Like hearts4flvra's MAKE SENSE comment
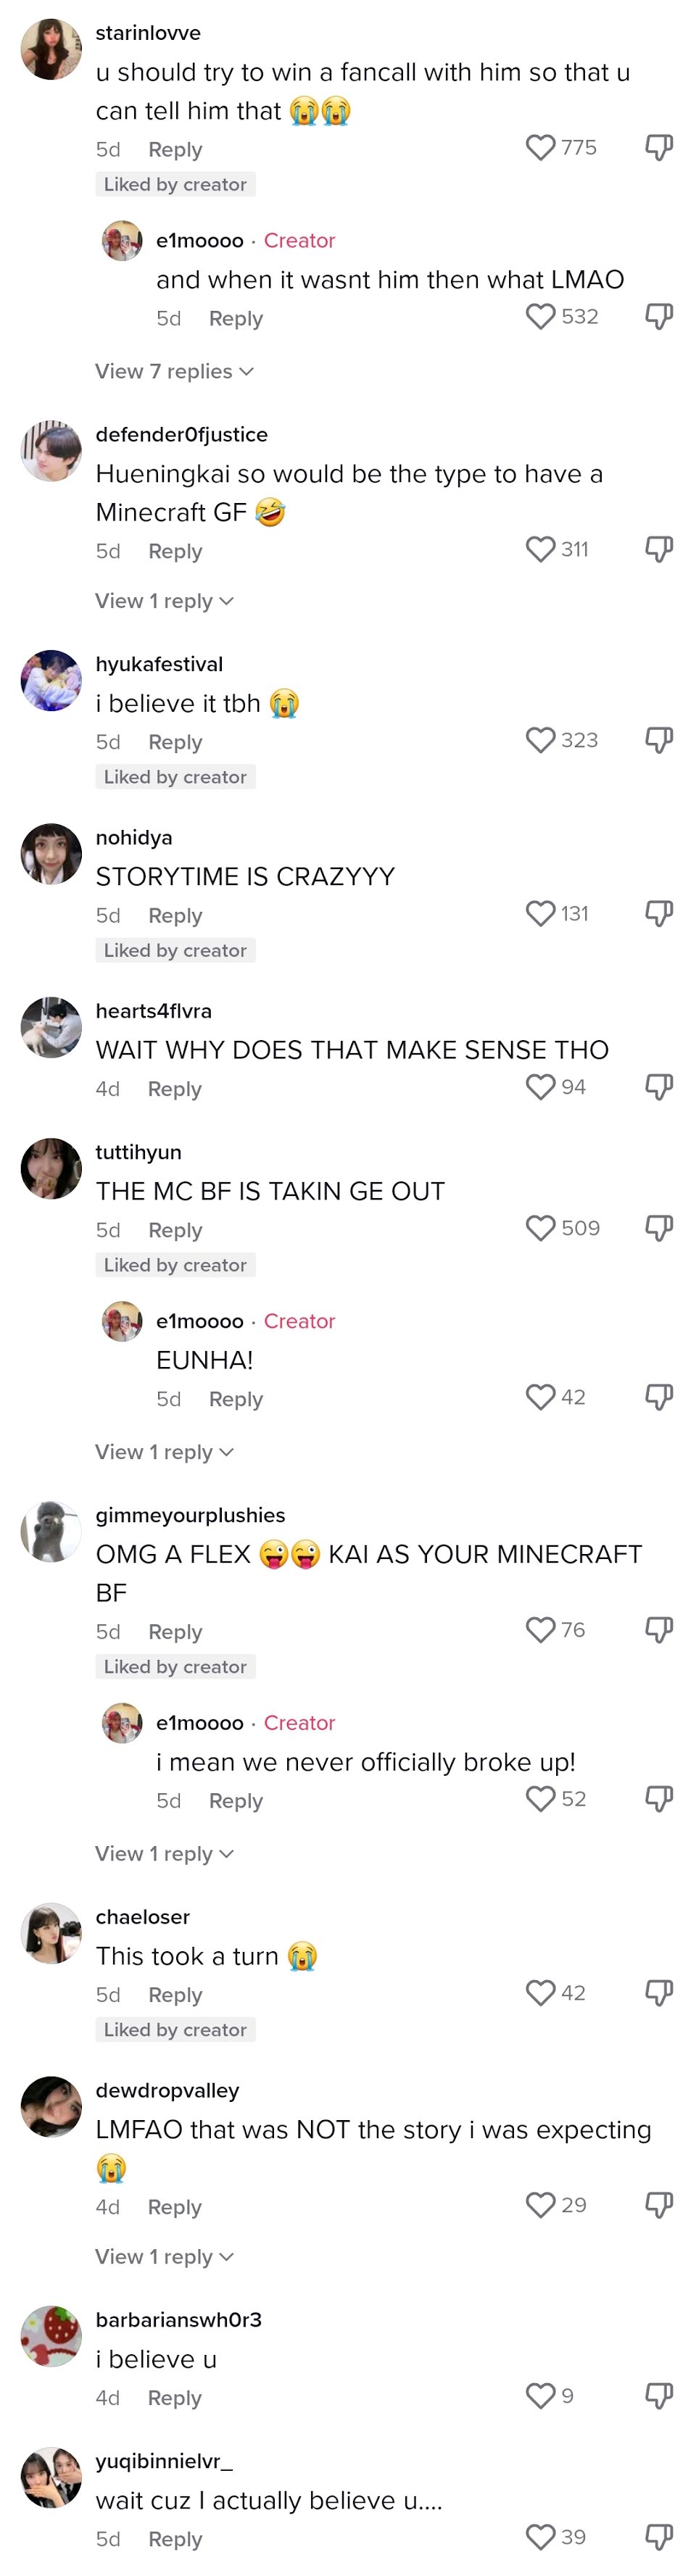The height and width of the screenshot is (2576, 696). tap(540, 1087)
